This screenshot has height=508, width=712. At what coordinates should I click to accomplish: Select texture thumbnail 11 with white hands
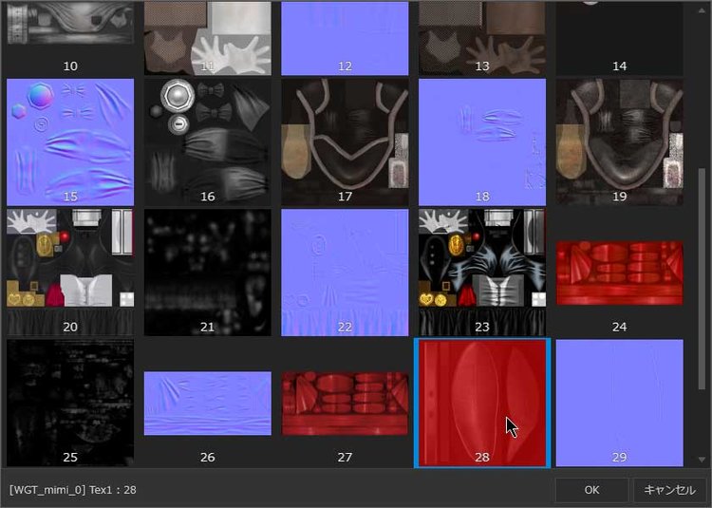tap(208, 38)
